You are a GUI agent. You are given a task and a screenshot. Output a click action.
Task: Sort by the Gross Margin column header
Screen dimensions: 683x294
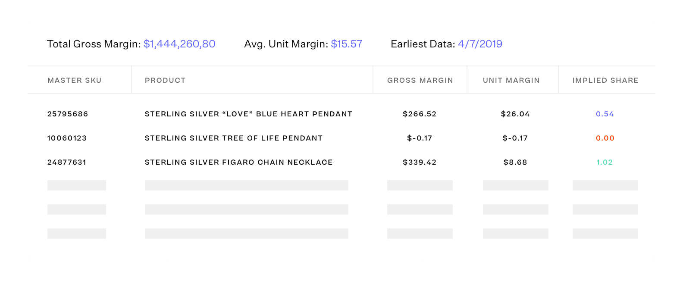[420, 80]
